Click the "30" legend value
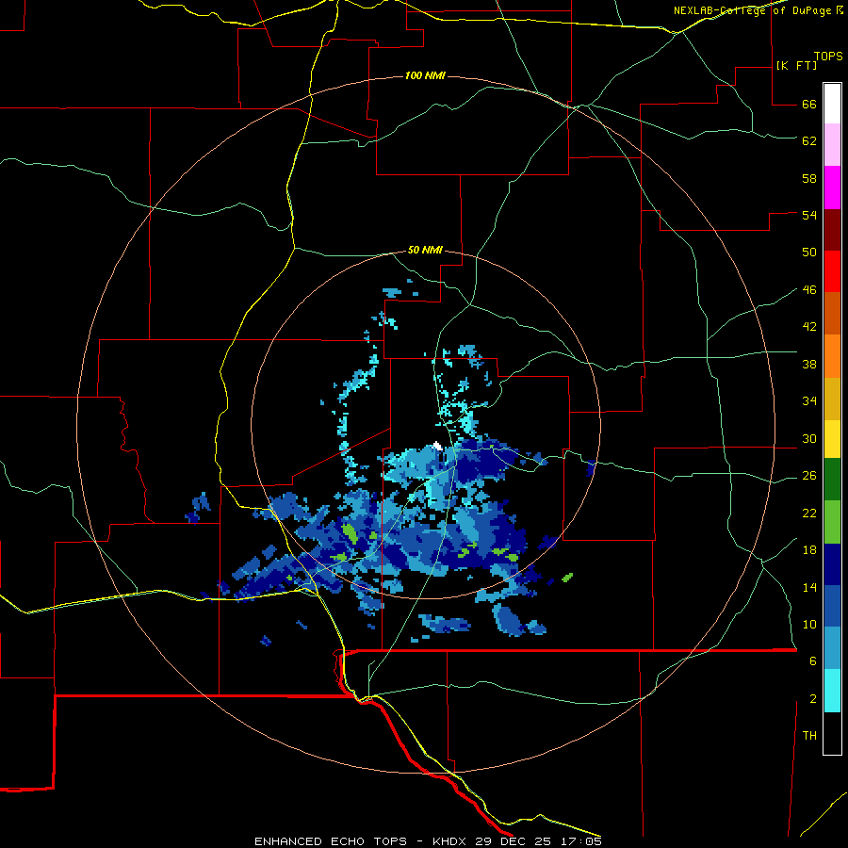Viewport: 848px width, 848px height. click(809, 438)
